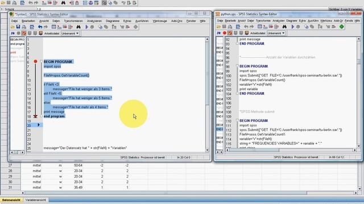Image resolution: width=364 pixels, height=204 pixels.
Task: Collapse BEGIN PROGRAM block at line 98 in python.sps
Action: pos(237,66)
